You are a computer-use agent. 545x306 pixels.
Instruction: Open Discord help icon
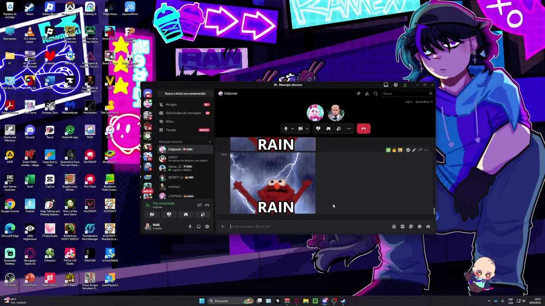tap(396, 85)
